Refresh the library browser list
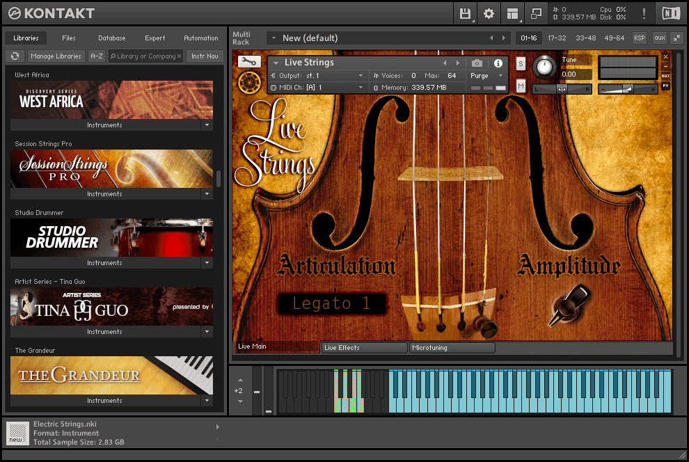This screenshot has height=462, width=689. point(15,56)
